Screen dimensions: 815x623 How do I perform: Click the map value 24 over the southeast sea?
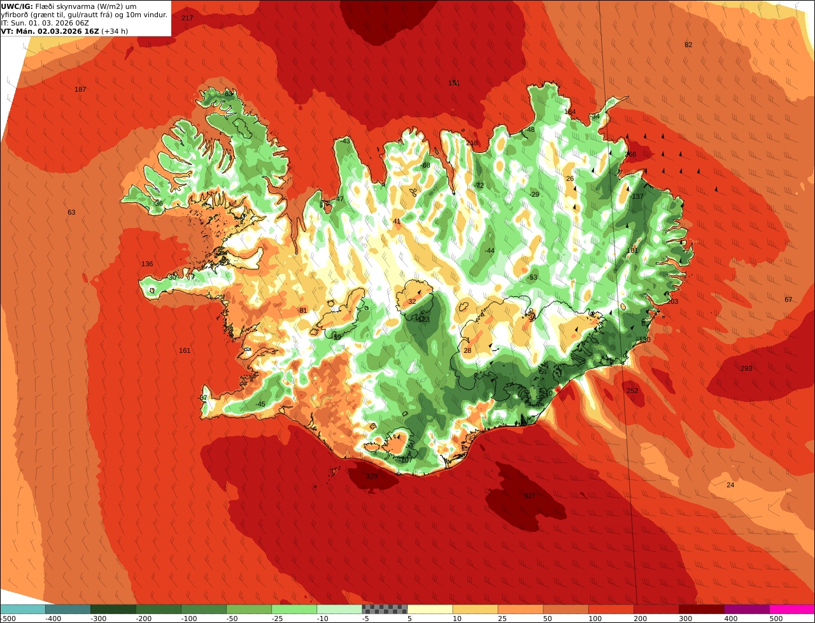pos(730,485)
